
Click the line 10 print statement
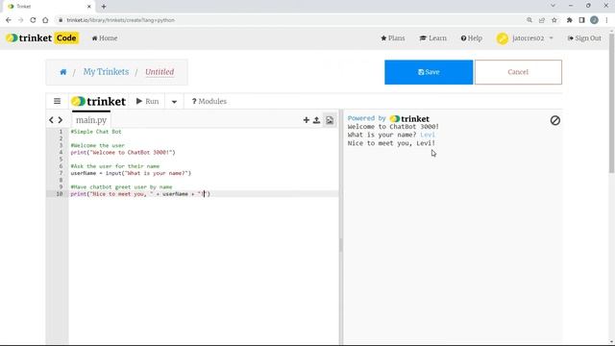(x=140, y=194)
